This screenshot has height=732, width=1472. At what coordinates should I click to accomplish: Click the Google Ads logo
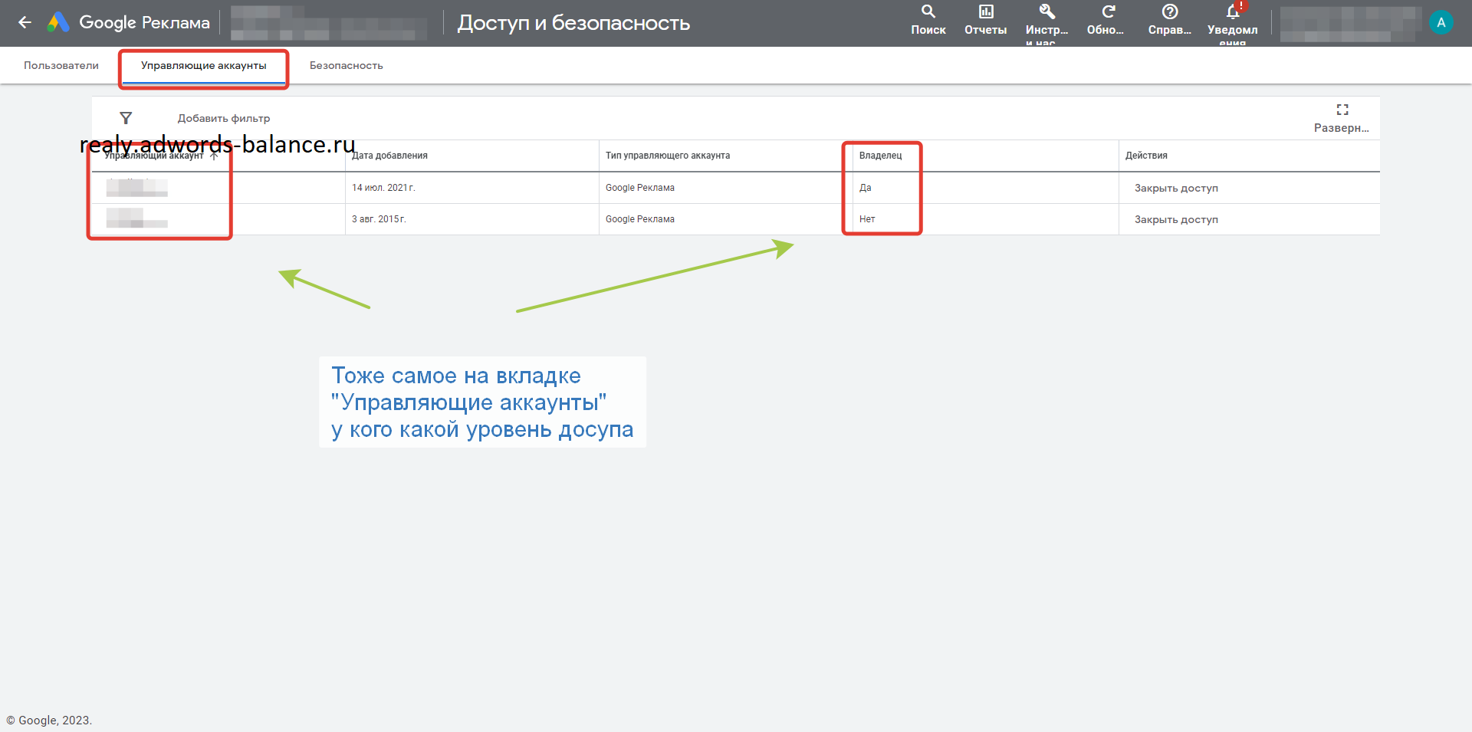click(x=58, y=22)
